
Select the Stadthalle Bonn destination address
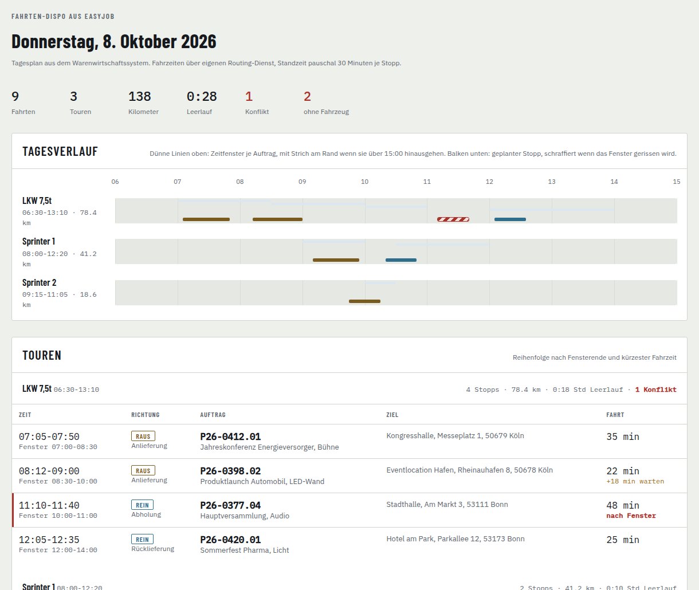[x=447, y=505]
